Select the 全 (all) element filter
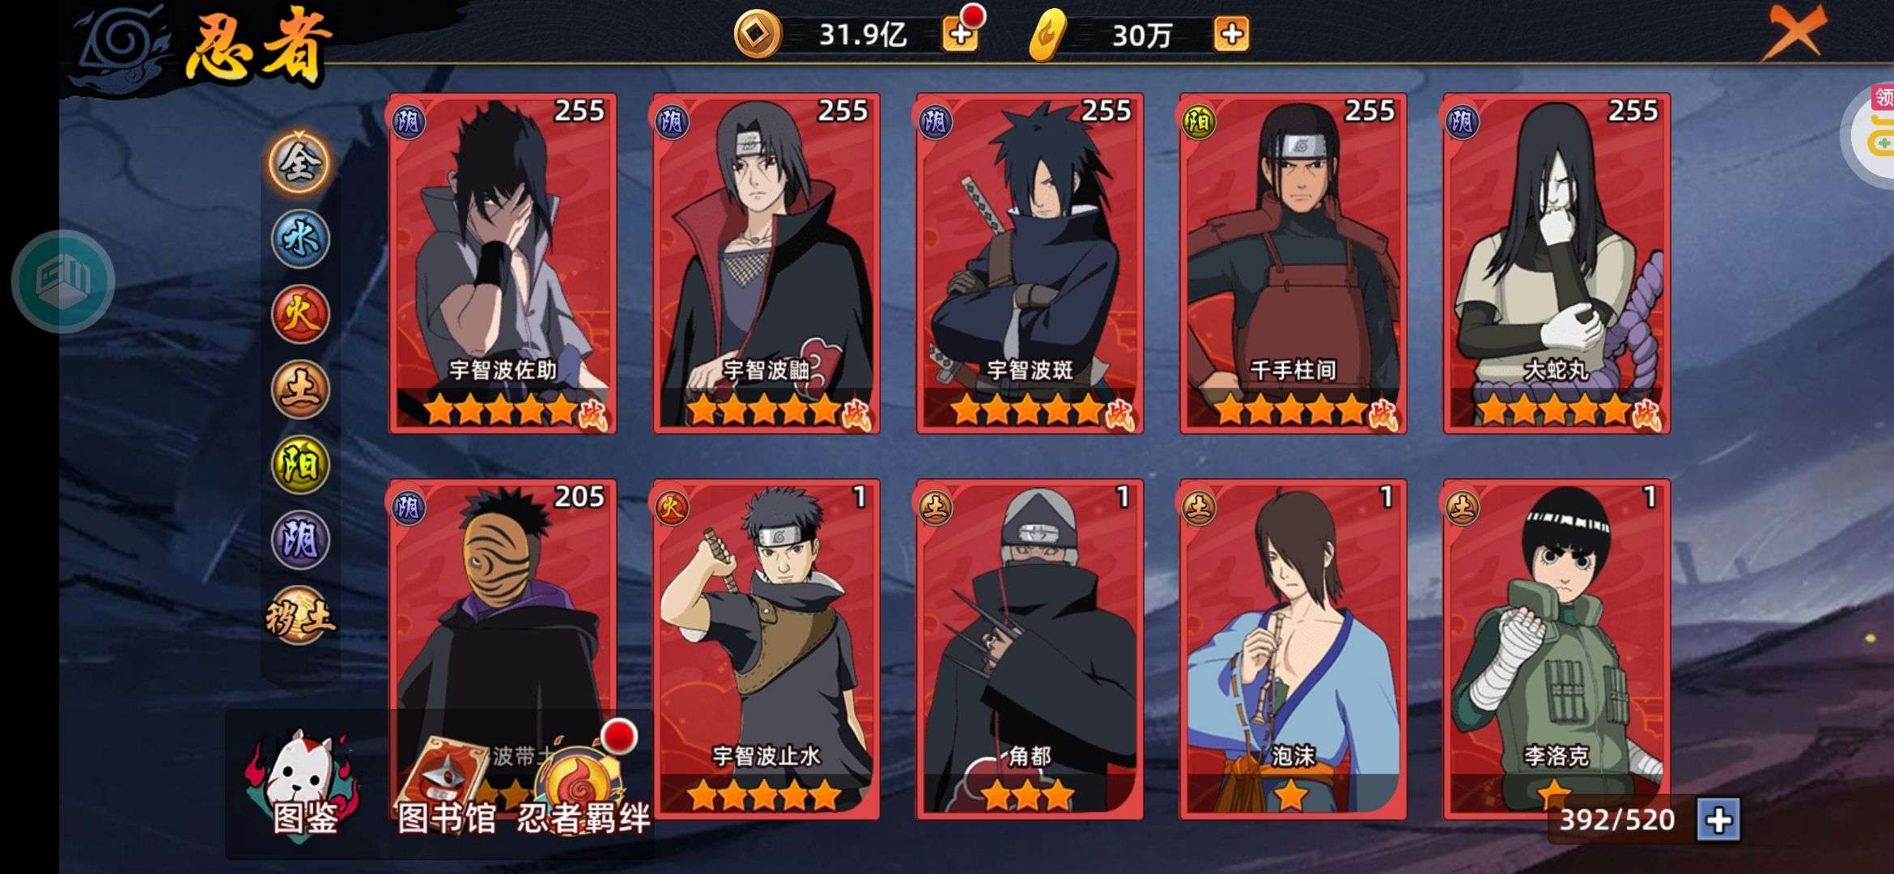Image resolution: width=1894 pixels, height=874 pixels. [x=299, y=163]
